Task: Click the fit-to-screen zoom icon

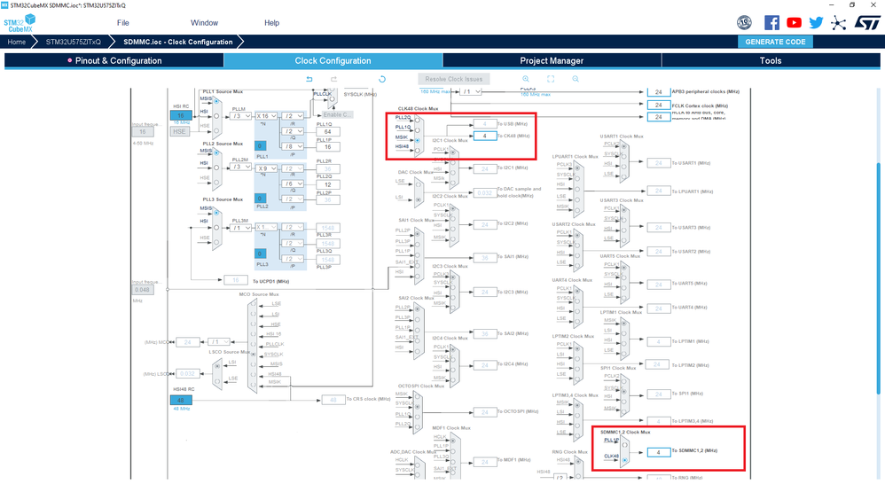Action: (x=551, y=79)
